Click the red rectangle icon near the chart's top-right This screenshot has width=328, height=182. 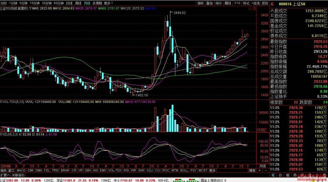(x=254, y=9)
